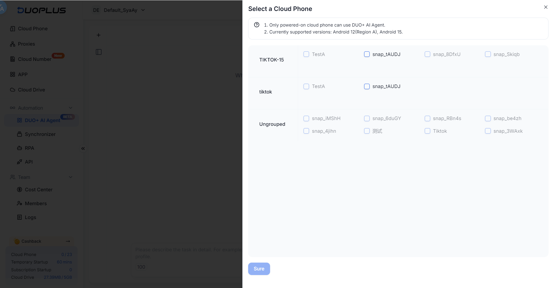Click the Cashback arrow icon
554x288 pixels.
tap(68, 241)
